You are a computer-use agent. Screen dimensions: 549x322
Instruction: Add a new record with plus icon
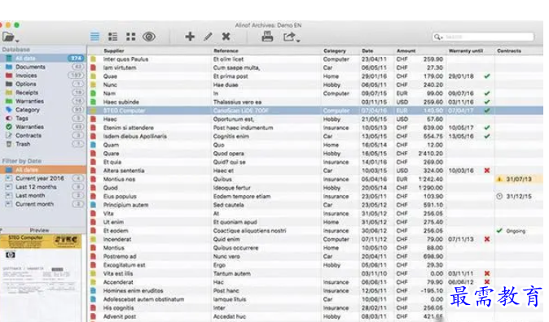pos(190,37)
